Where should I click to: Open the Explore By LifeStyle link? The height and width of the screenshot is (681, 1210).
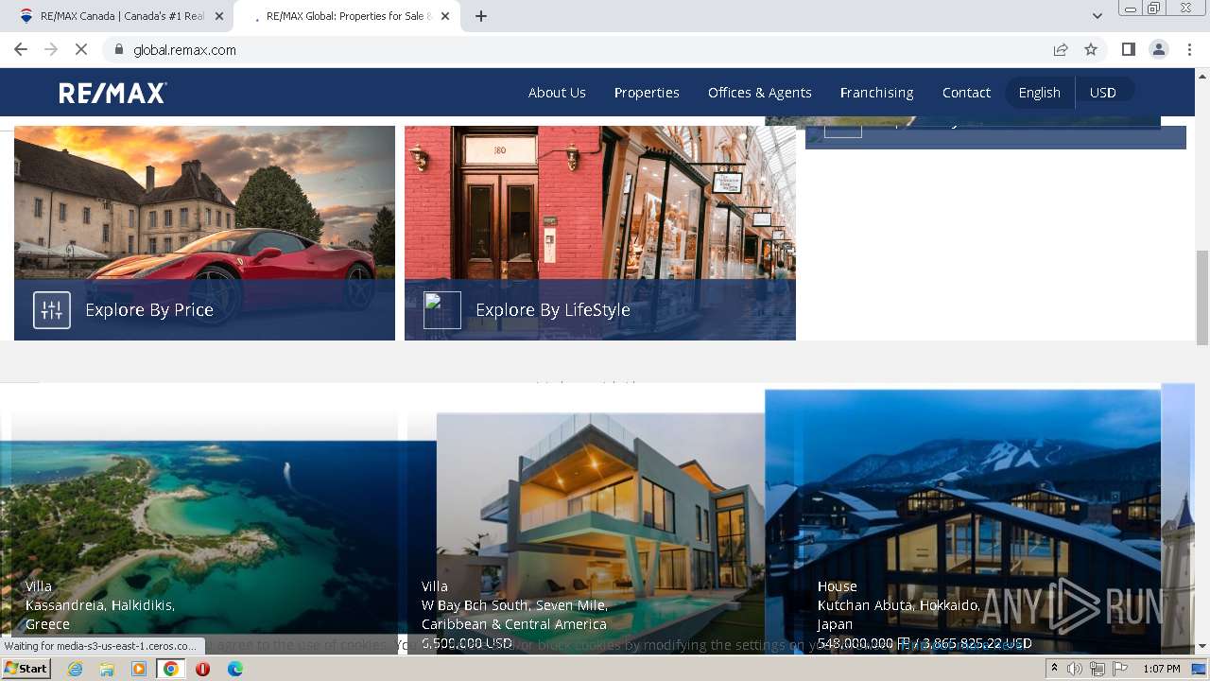click(553, 310)
